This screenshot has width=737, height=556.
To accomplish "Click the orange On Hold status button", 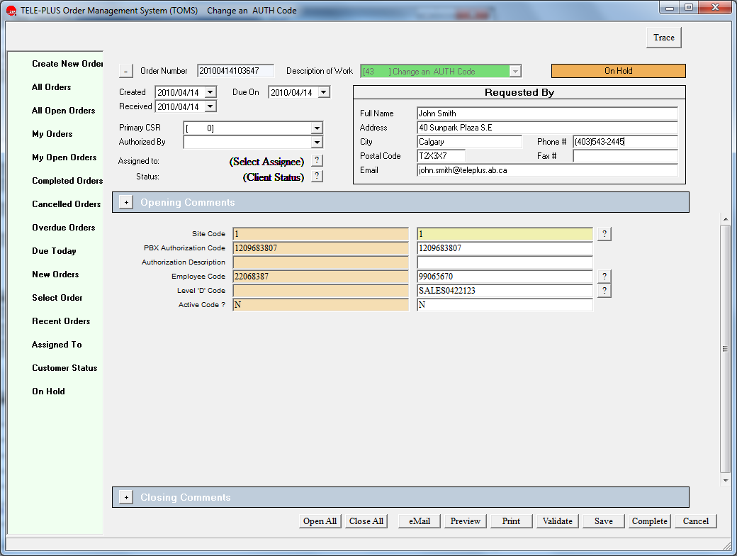I will 618,71.
